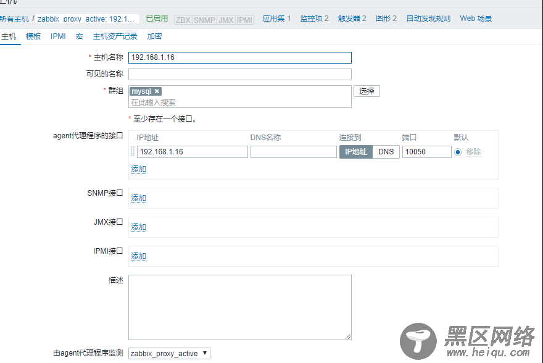Image resolution: width=543 pixels, height=363 pixels.
Task: Switch to the 主机 tab
Action: (x=9, y=36)
